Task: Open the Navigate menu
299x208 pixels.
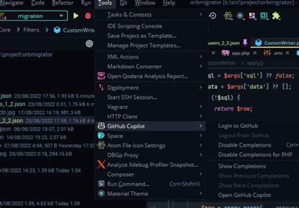Action: [x=12, y=3]
